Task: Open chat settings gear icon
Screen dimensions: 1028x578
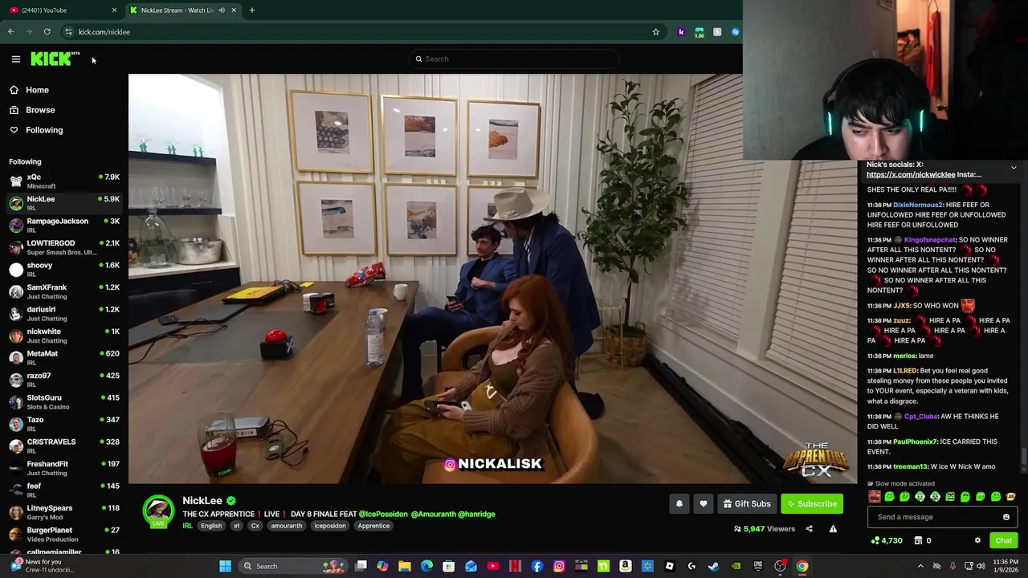Action: tap(977, 540)
